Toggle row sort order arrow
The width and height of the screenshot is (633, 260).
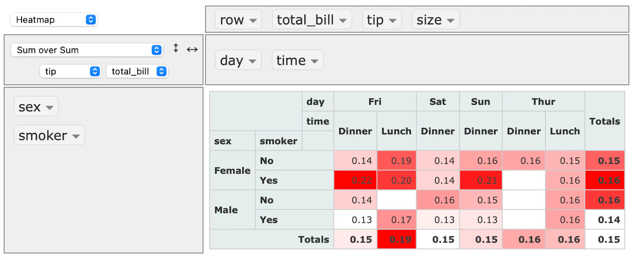pos(176,48)
